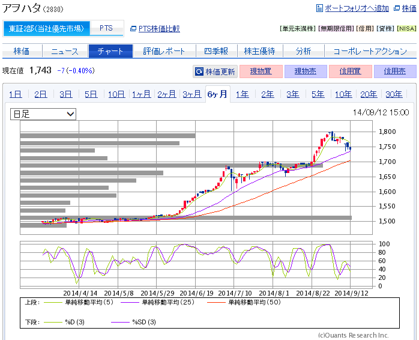Viewport: 419px width, 340px height.
Task: Click the current price 1,743 value
Action: coord(40,70)
